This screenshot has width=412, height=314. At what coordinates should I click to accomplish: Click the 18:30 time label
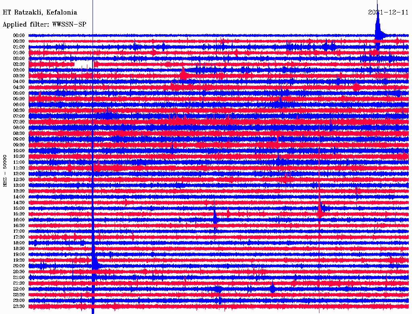[x=19, y=248]
